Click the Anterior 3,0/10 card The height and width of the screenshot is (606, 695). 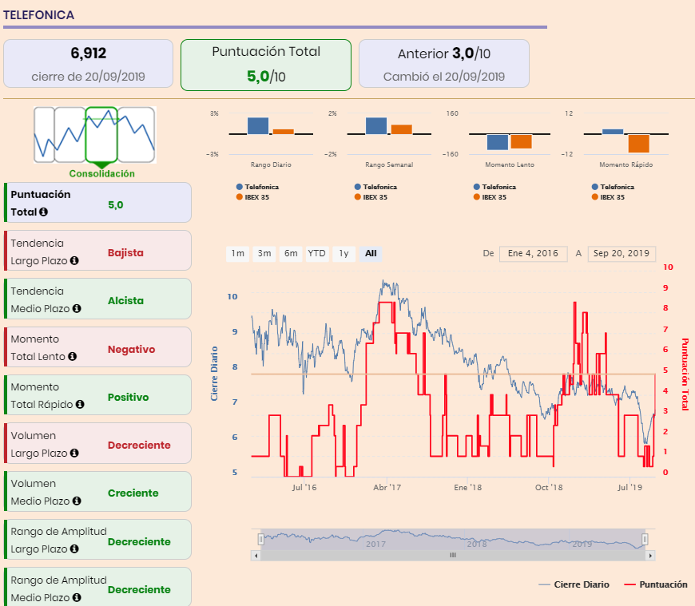click(x=444, y=63)
